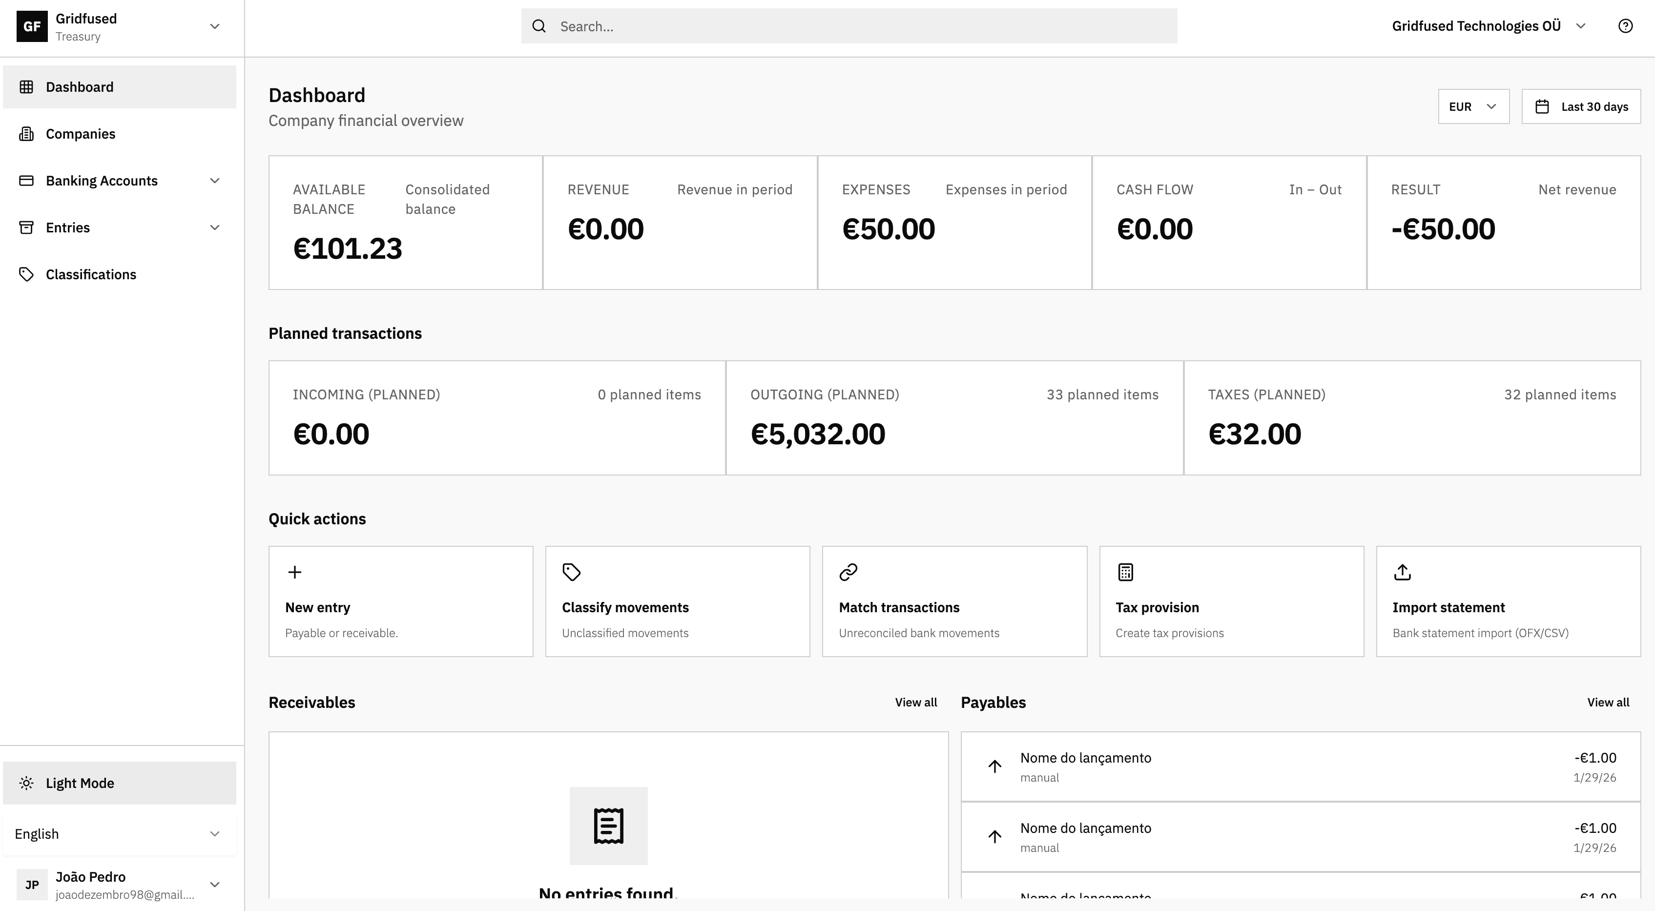
Task: Open help via the question mark icon
Action: click(1625, 26)
